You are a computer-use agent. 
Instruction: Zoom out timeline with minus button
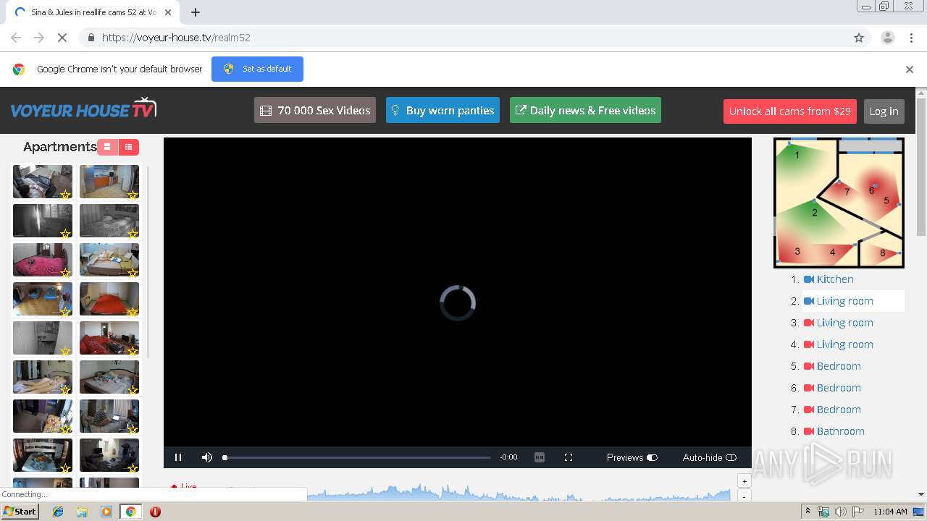[744, 496]
